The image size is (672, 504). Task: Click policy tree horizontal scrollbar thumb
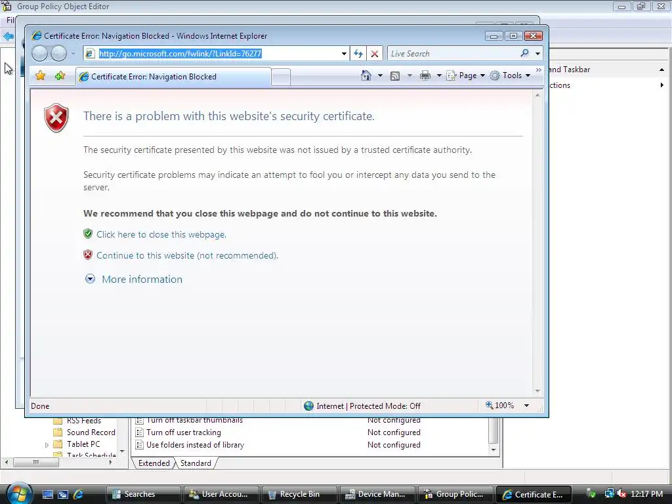(x=36, y=462)
